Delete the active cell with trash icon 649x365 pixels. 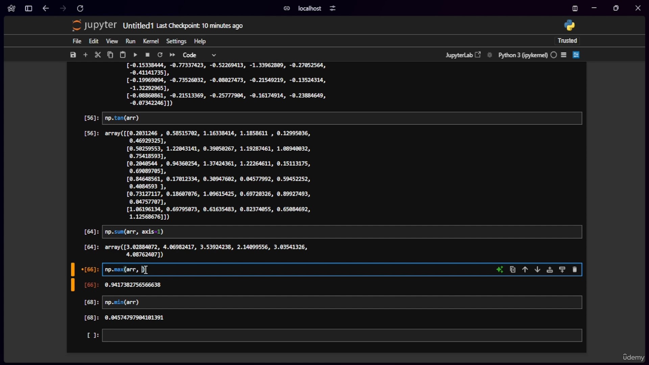click(575, 270)
